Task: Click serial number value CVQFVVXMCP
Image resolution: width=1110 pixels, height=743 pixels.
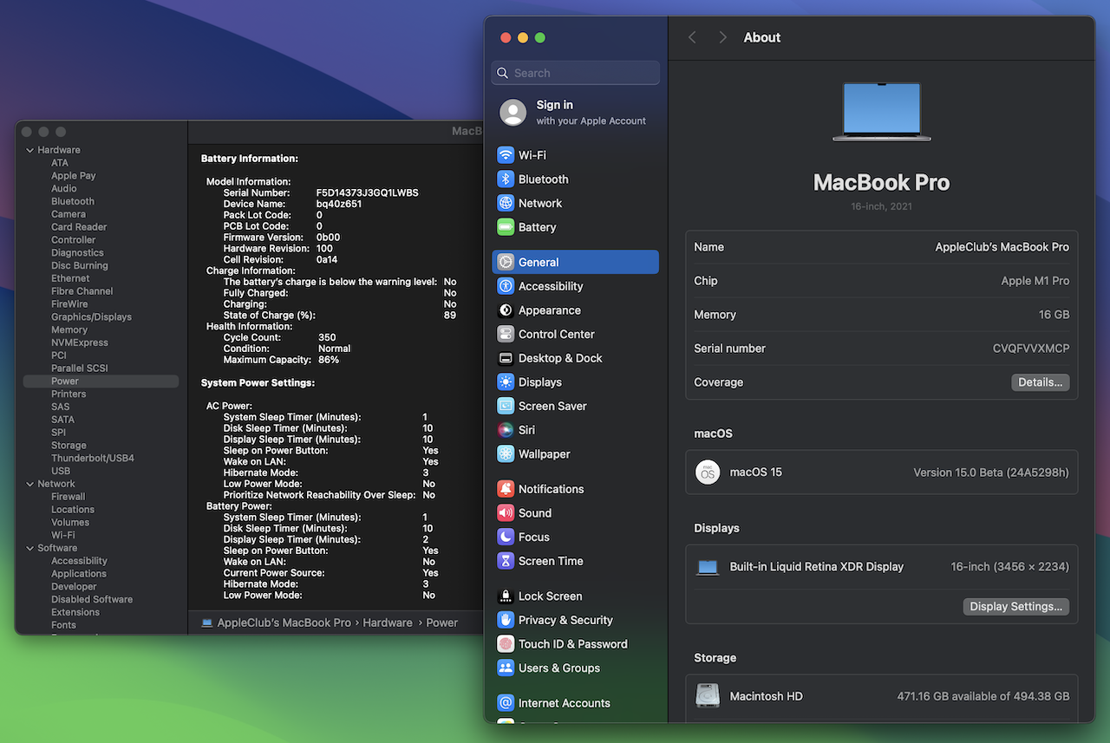Action: pyautogui.click(x=1031, y=349)
